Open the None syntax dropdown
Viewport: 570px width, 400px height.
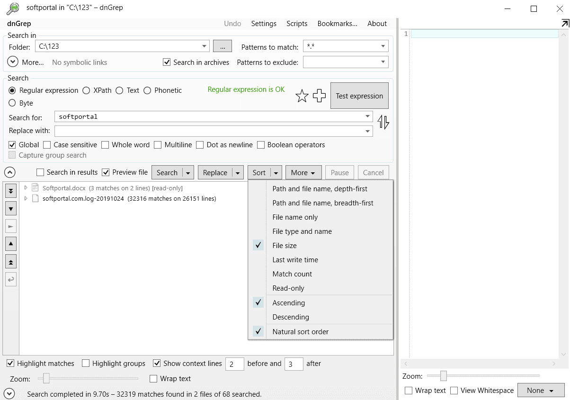(x=541, y=391)
